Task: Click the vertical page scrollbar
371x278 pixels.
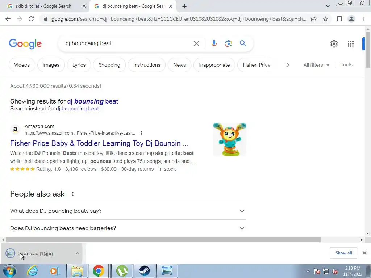Action: pos(367,50)
